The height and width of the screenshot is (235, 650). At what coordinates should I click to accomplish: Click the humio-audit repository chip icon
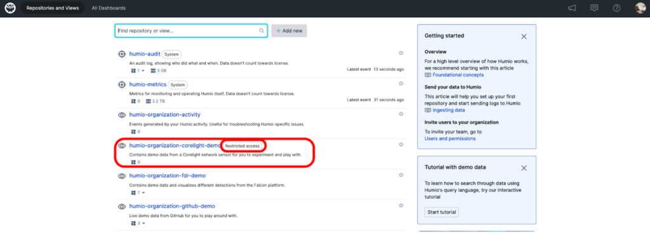pyautogui.click(x=121, y=54)
